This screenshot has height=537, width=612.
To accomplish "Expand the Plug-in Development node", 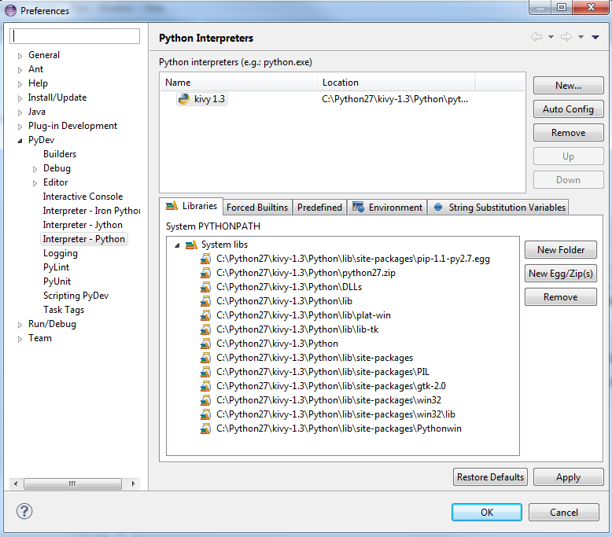I will point(20,127).
